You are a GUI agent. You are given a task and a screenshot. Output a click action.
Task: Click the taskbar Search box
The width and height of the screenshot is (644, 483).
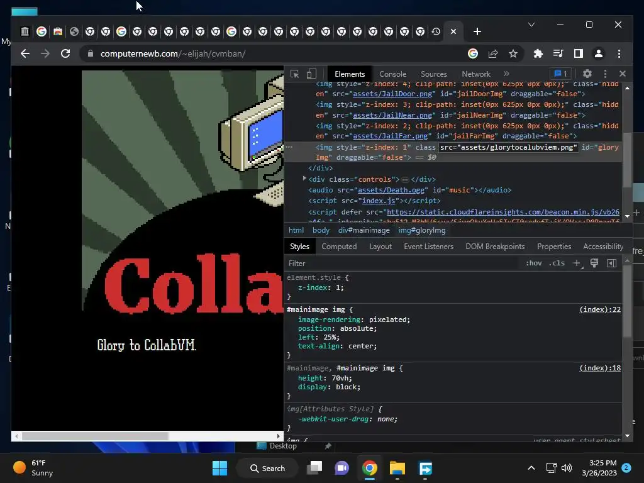click(267, 468)
